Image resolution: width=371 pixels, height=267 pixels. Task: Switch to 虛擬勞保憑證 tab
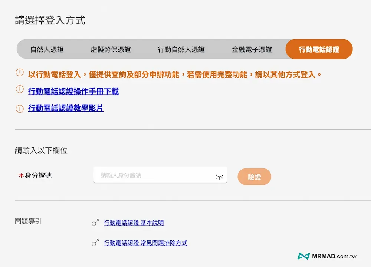click(x=111, y=49)
